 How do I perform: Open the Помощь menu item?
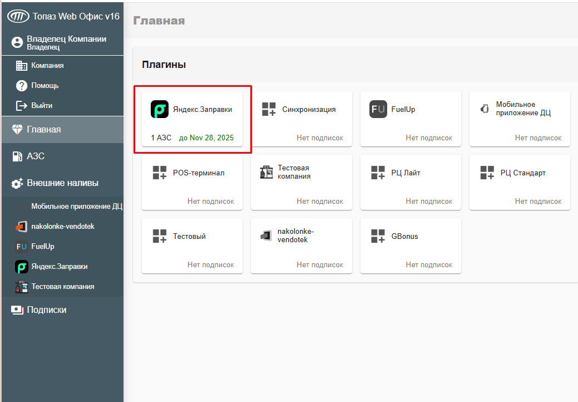[63, 86]
